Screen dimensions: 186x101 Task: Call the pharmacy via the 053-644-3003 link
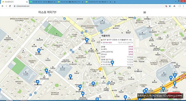(107, 42)
